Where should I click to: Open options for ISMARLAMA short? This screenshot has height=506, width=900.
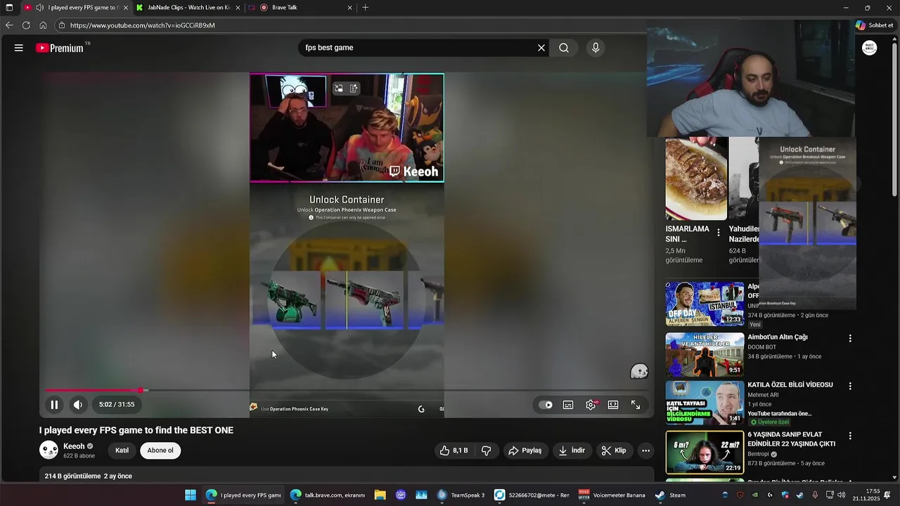tap(718, 232)
